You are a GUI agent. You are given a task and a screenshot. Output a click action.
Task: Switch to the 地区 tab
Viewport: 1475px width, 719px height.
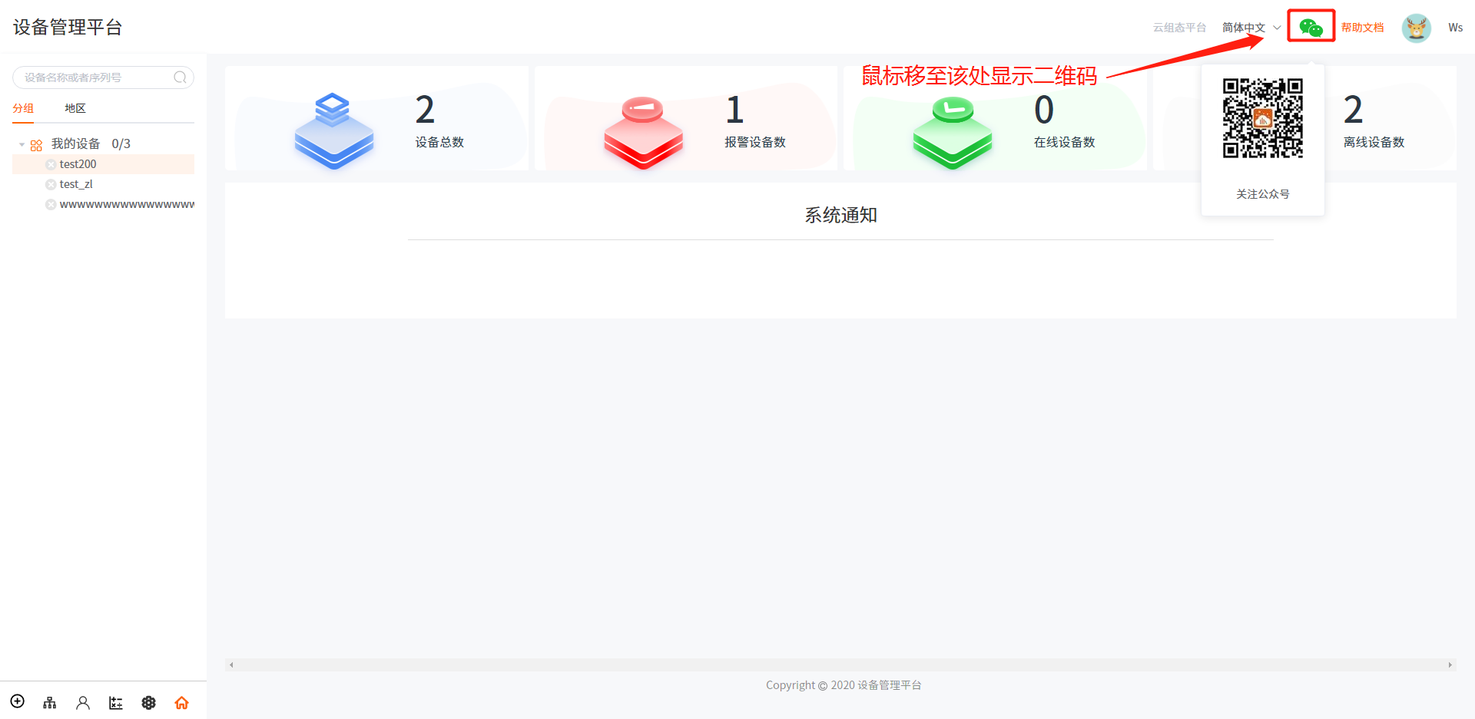pyautogui.click(x=75, y=108)
